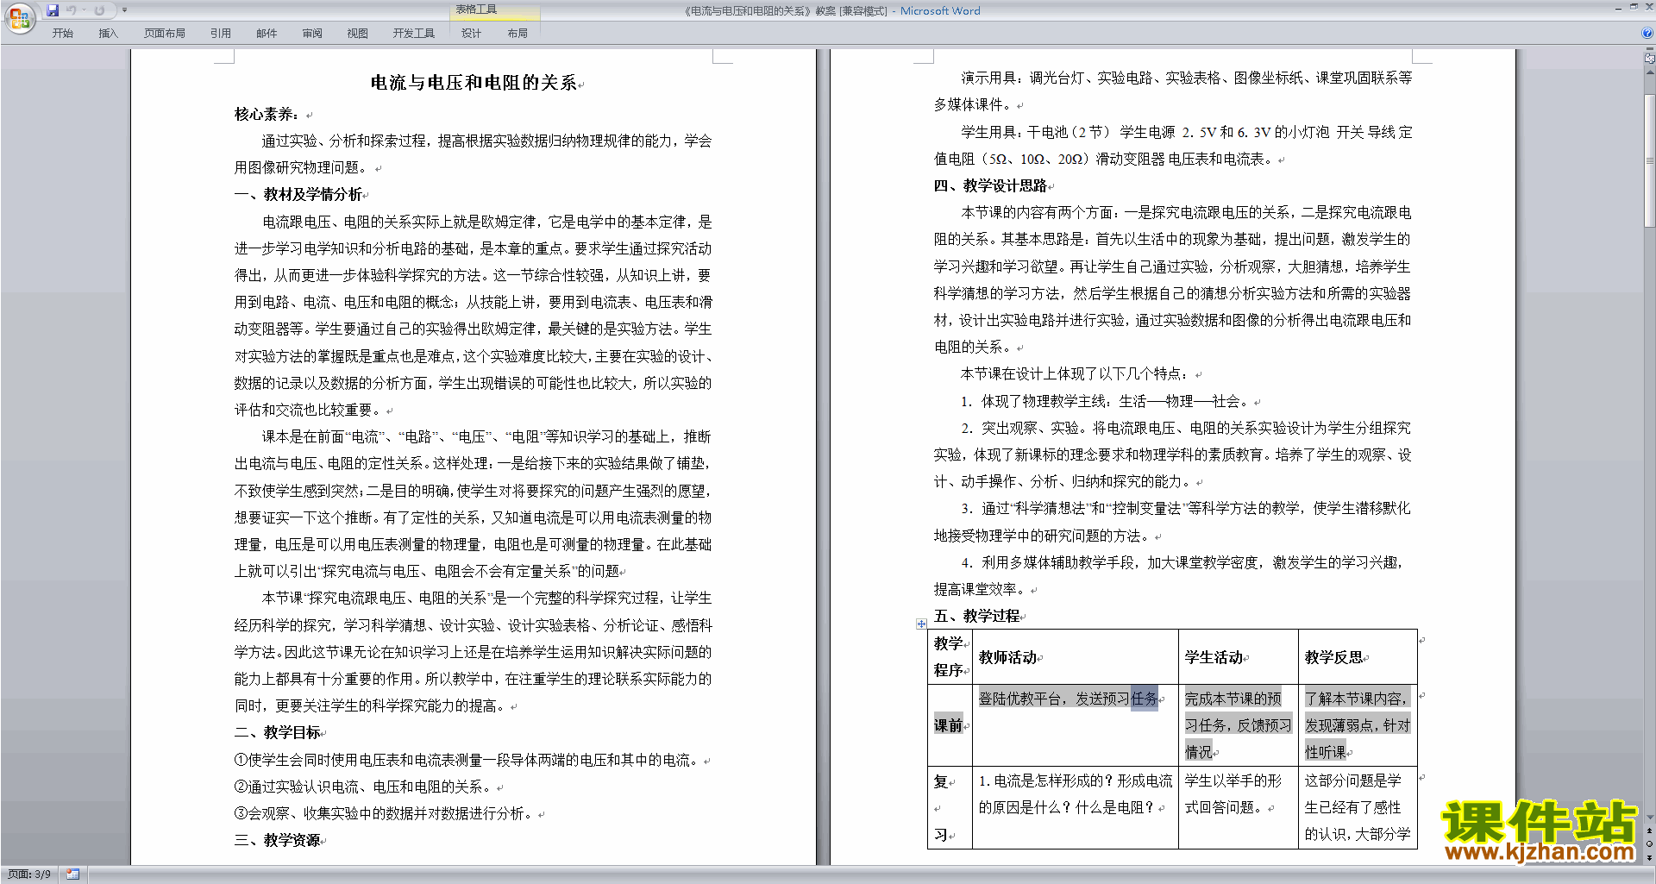
Task: Switch to the 开发工具 ribbon tab
Action: (x=414, y=33)
